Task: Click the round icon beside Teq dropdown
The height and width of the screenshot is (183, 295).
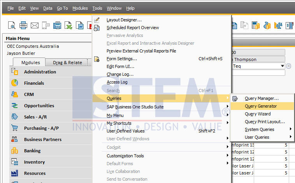Action: (288, 66)
